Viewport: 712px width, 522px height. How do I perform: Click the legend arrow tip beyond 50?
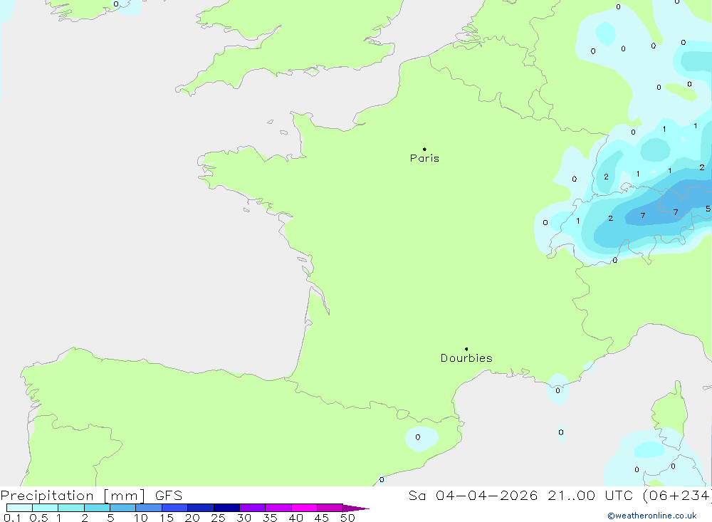[x=356, y=508]
